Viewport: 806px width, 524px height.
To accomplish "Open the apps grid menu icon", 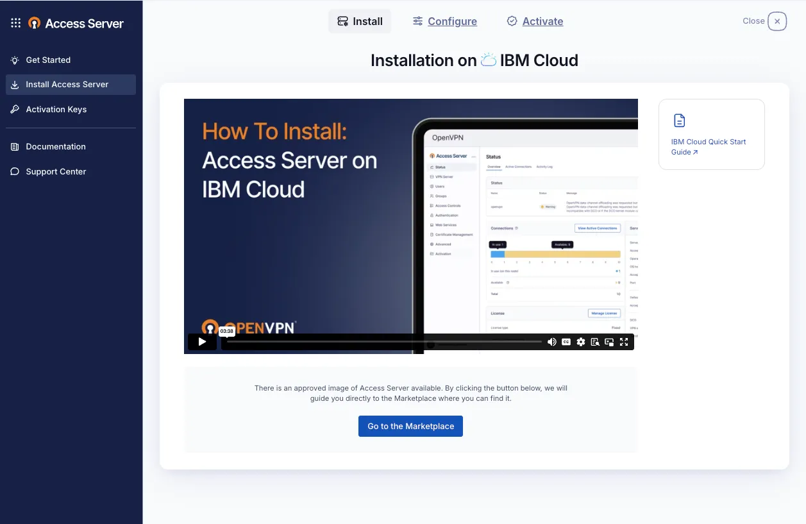I will point(16,23).
